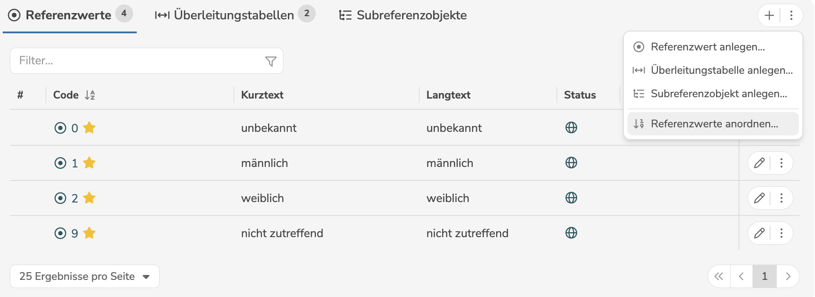Viewport: 815px width, 297px height.
Task: Click the filter funnel icon
Action: pyautogui.click(x=270, y=61)
